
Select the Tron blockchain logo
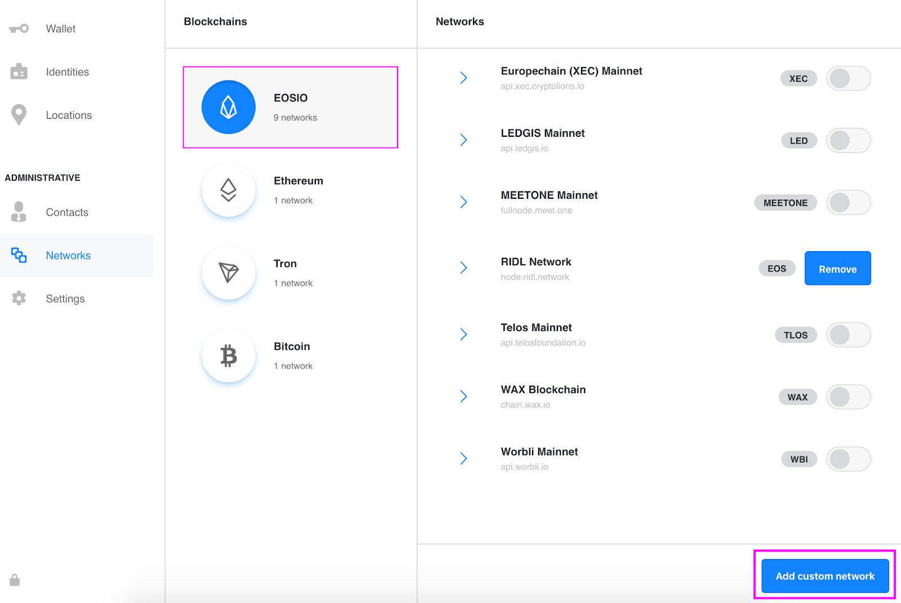click(x=229, y=273)
